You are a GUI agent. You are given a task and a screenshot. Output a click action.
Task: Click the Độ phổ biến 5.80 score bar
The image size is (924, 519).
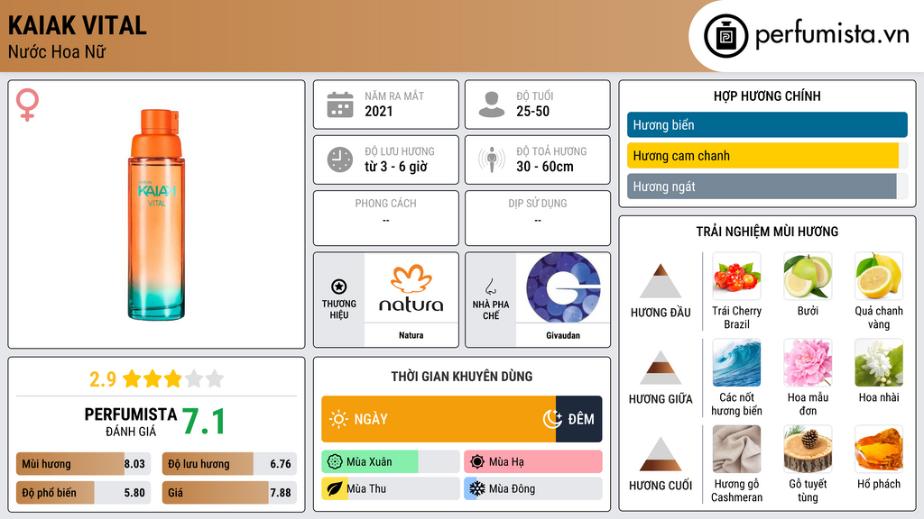tap(83, 493)
